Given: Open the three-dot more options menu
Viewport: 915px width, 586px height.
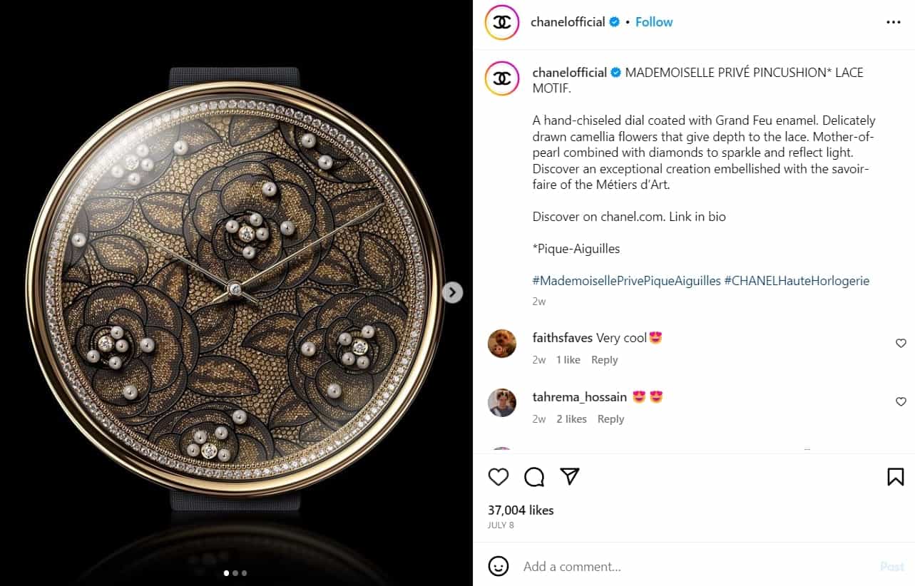Looking at the screenshot, I should (x=894, y=22).
